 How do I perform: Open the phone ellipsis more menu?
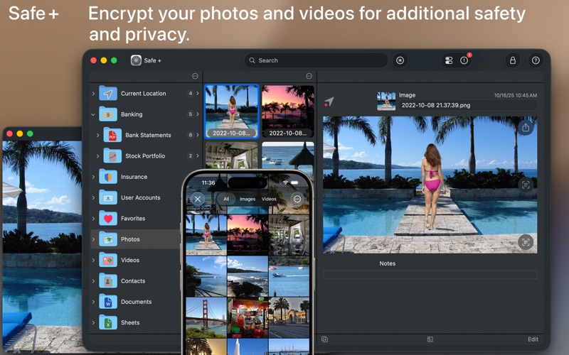click(297, 199)
